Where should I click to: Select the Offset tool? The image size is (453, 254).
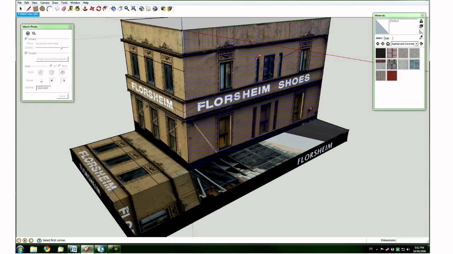click(105, 8)
